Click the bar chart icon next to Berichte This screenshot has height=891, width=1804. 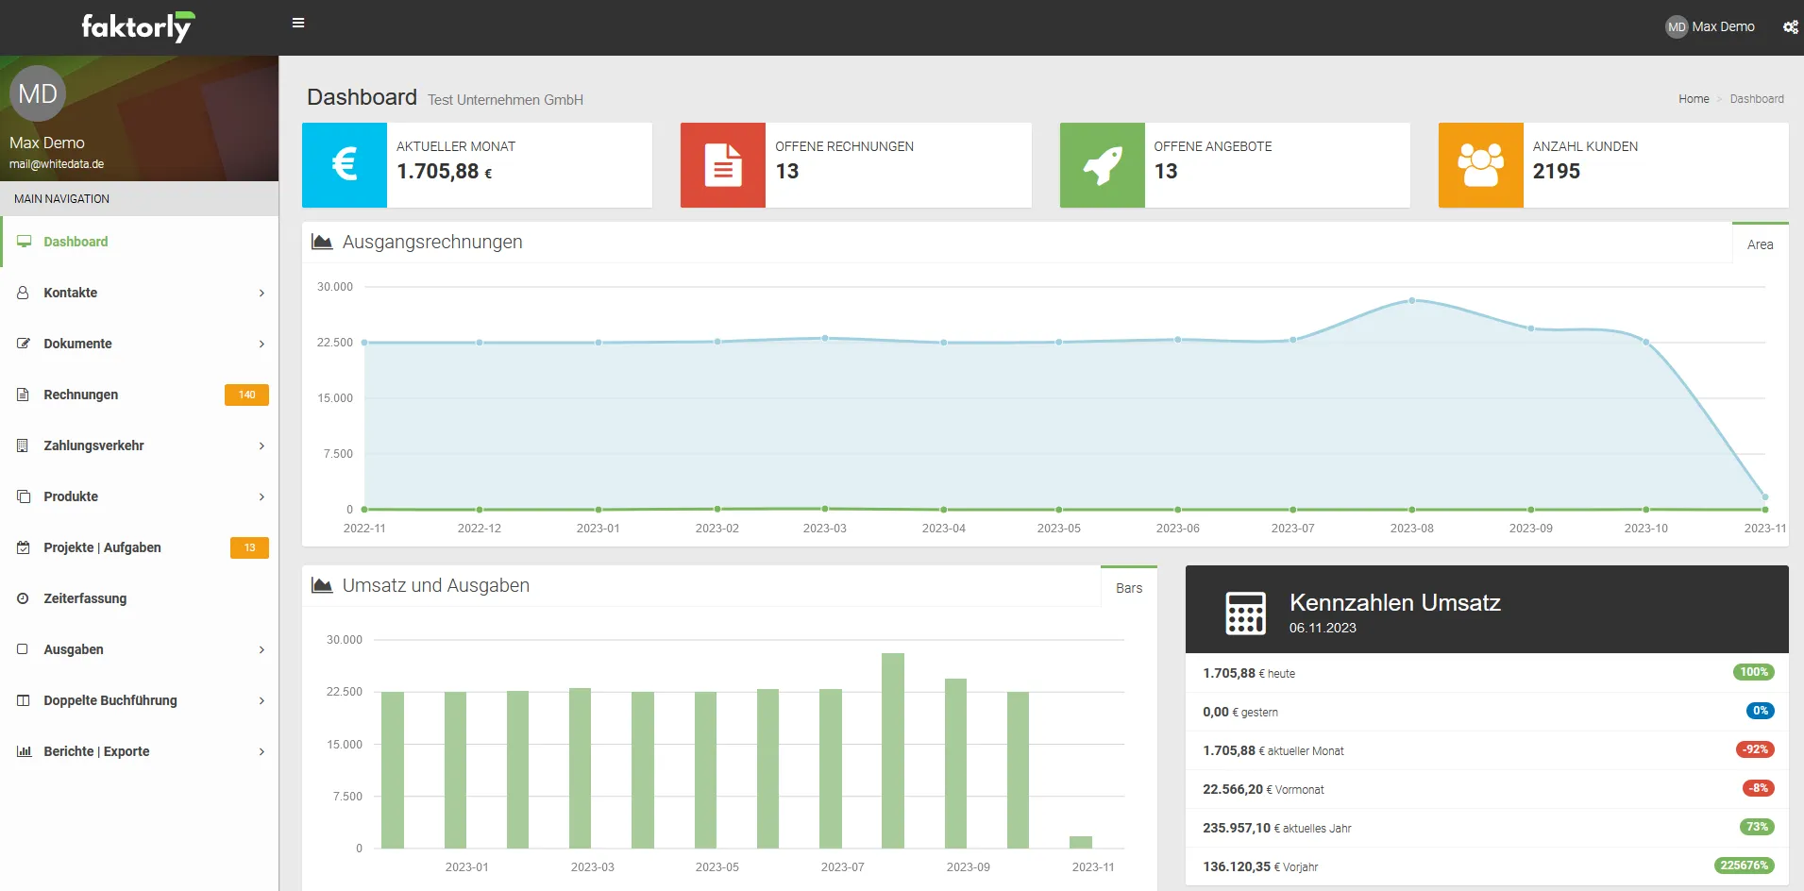pyautogui.click(x=24, y=751)
